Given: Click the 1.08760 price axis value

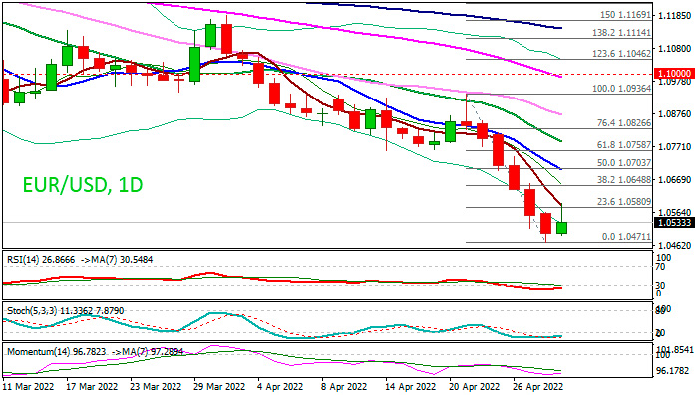Looking at the screenshot, I should pos(675,114).
